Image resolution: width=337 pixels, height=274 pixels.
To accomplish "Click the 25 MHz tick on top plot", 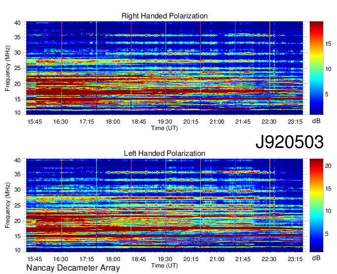I will (x=17, y=68).
